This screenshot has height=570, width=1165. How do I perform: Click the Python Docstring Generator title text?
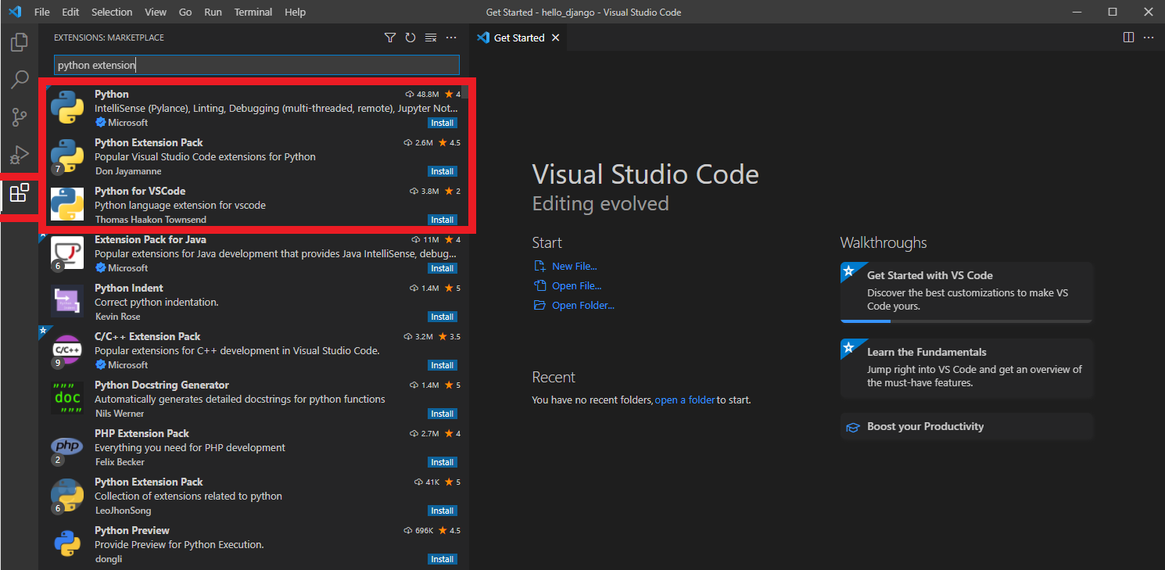[x=162, y=385]
